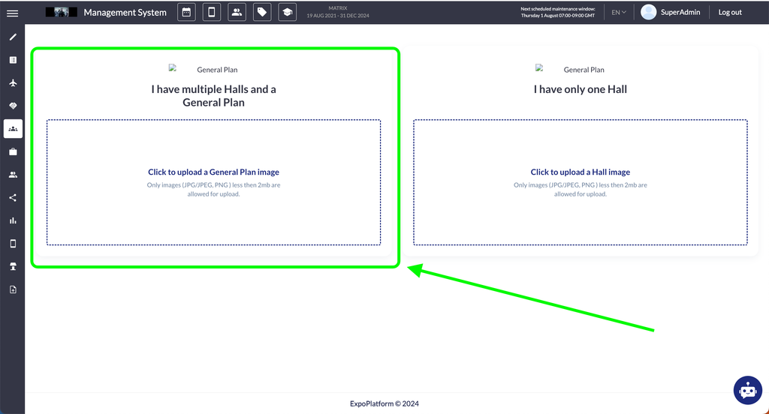Open the SuperAdmin user profile
769x414 pixels.
tap(671, 12)
